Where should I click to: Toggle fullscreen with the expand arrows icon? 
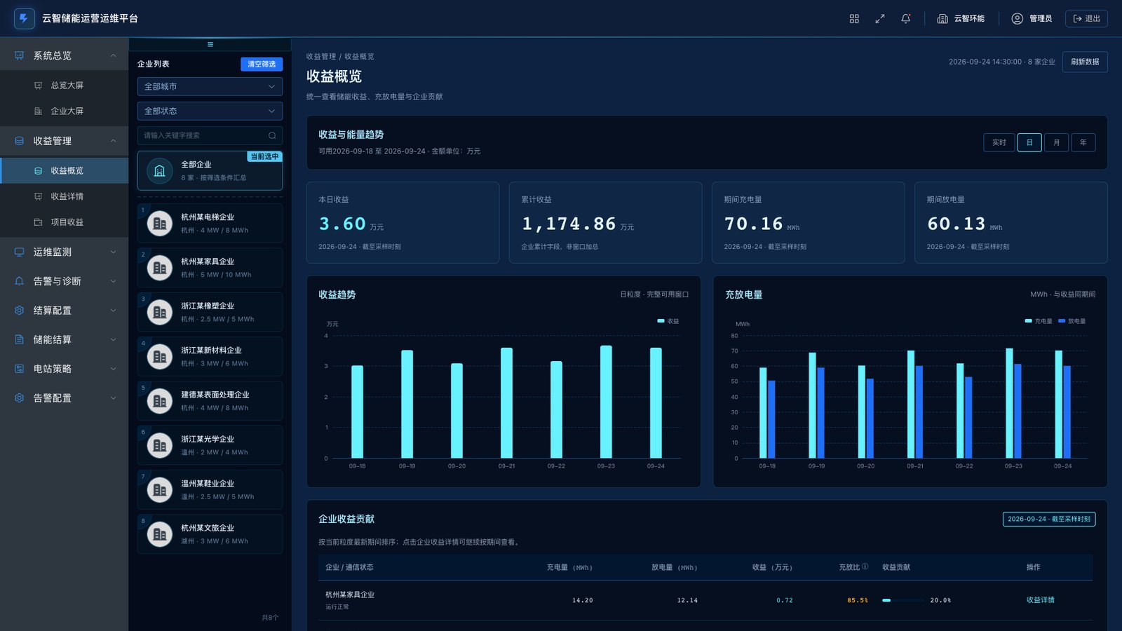click(x=880, y=19)
